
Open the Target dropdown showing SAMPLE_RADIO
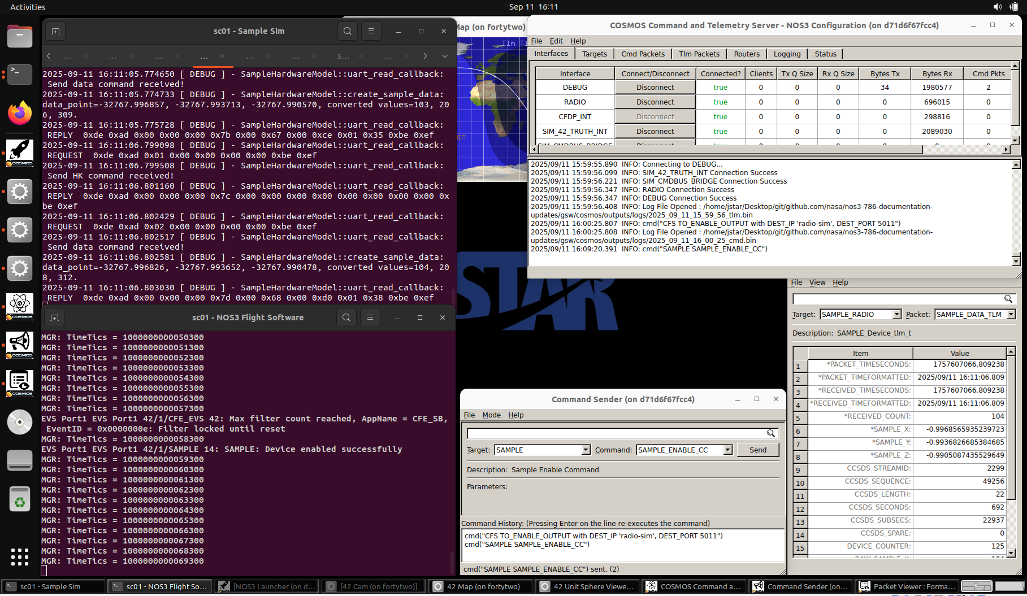[896, 315]
